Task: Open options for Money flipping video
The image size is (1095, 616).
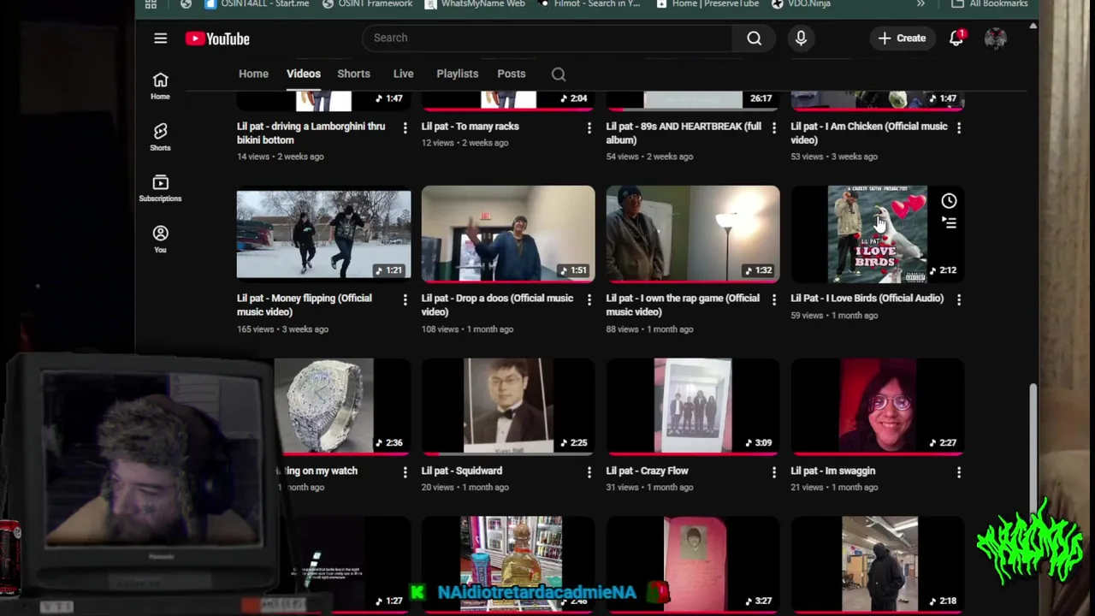Action: click(405, 299)
